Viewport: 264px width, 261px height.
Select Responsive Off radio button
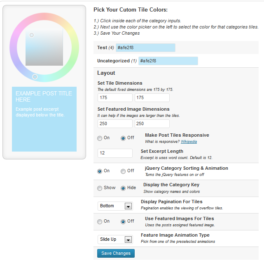pos(123,138)
